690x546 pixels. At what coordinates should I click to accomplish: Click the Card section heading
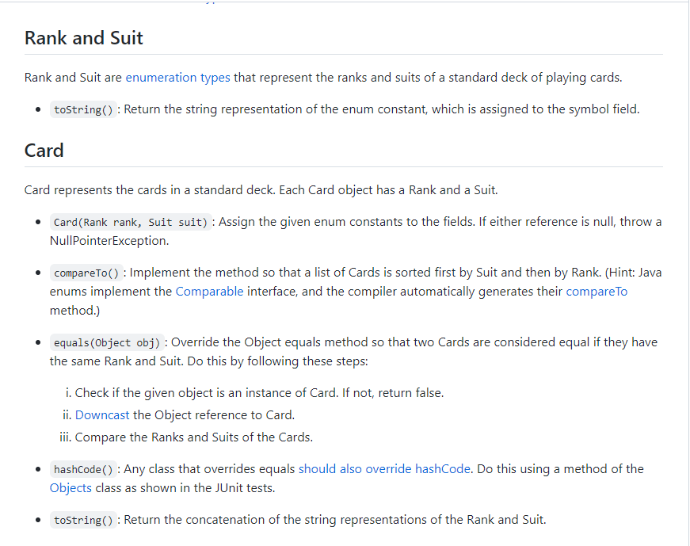coord(44,151)
